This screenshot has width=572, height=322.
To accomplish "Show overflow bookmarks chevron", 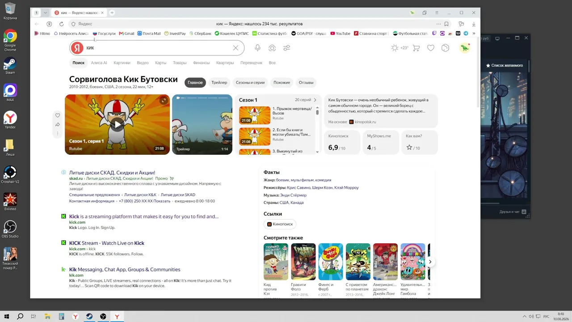I will click(x=474, y=34).
